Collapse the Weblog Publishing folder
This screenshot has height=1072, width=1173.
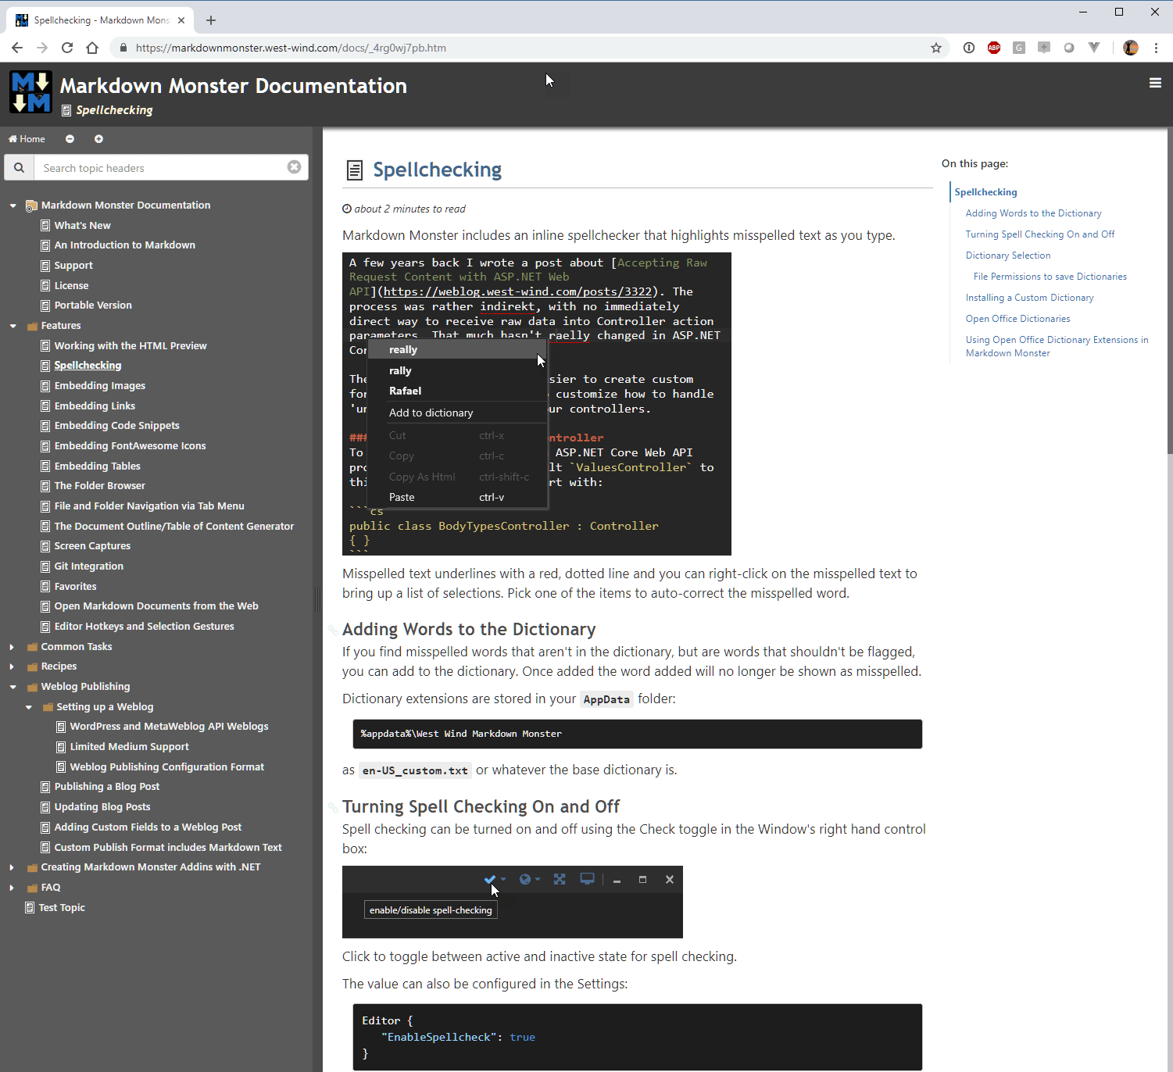pyautogui.click(x=13, y=687)
